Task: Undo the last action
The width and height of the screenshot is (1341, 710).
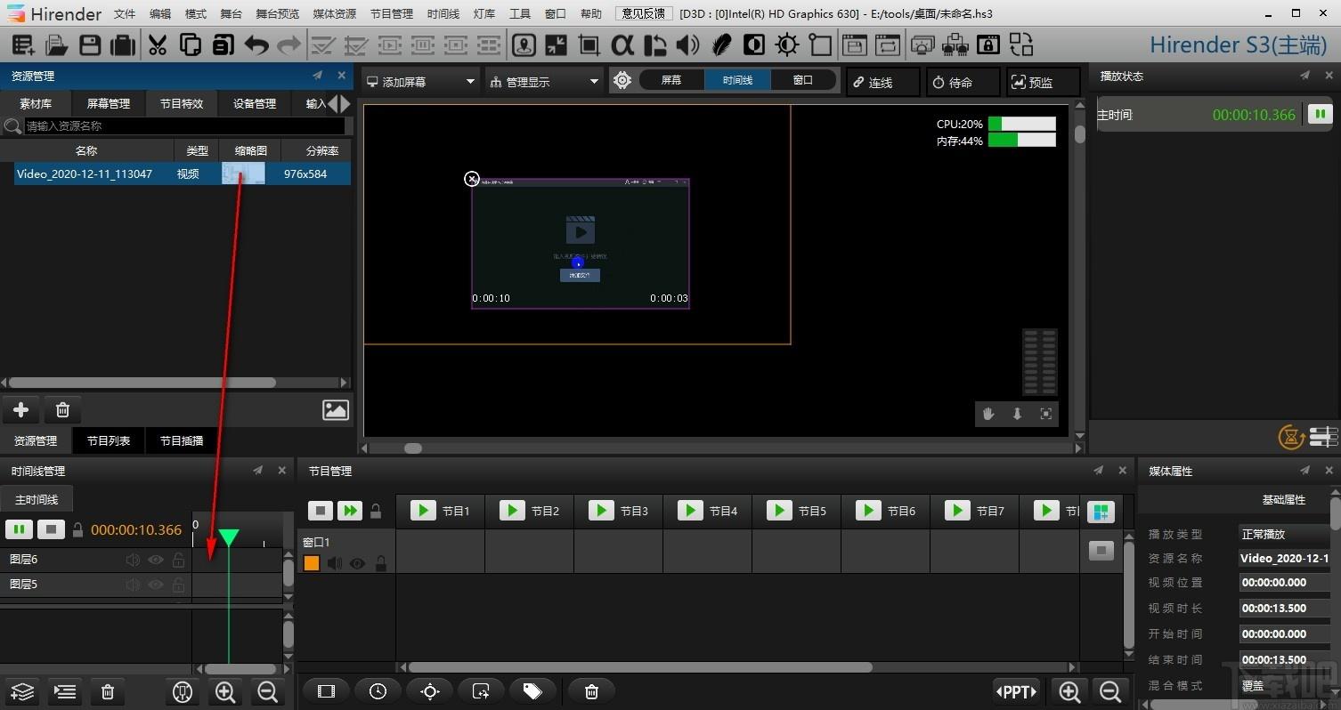Action: coord(256,44)
